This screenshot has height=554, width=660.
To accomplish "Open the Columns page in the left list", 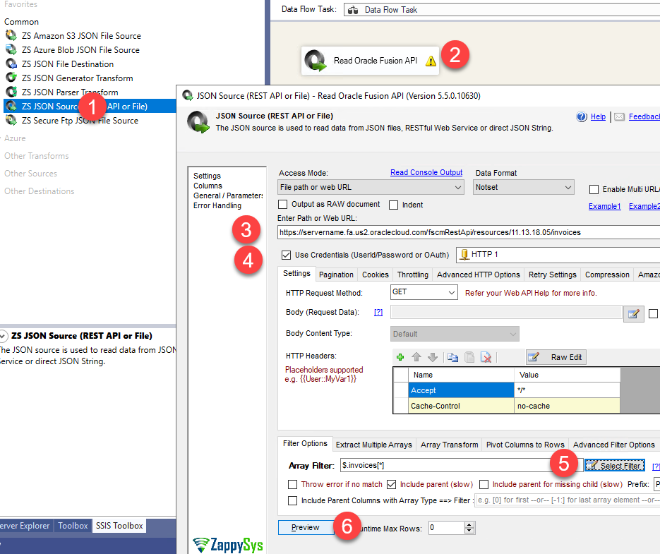I will [208, 186].
